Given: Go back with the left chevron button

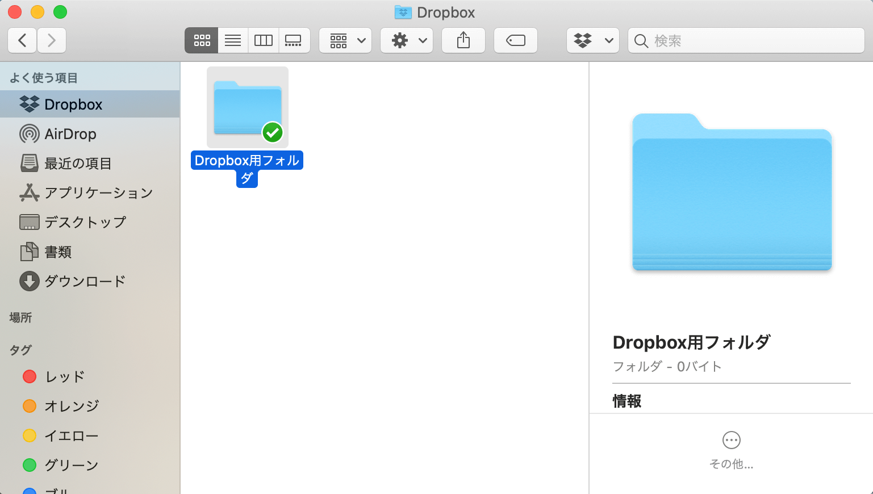Looking at the screenshot, I should pos(22,40).
